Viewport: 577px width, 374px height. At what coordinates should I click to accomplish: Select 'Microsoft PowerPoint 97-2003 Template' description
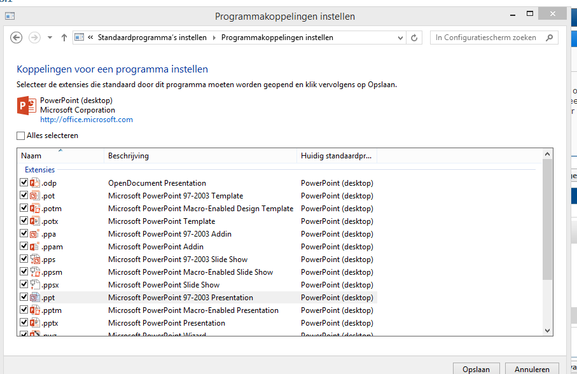click(x=176, y=196)
